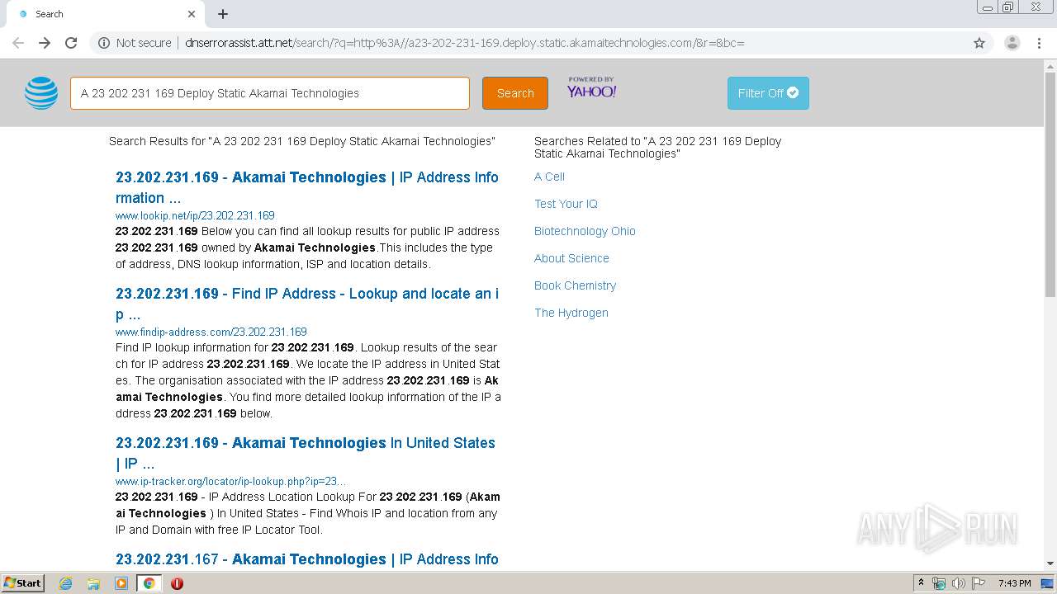Click related search Biotechnology Ohio

pos(585,231)
